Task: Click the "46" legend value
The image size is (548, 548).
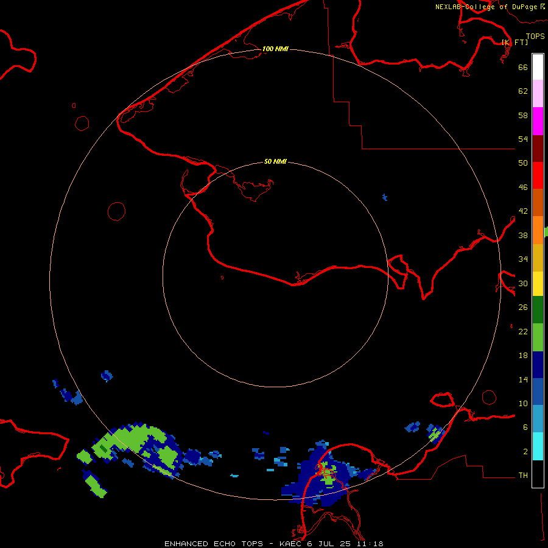Action: (x=523, y=188)
